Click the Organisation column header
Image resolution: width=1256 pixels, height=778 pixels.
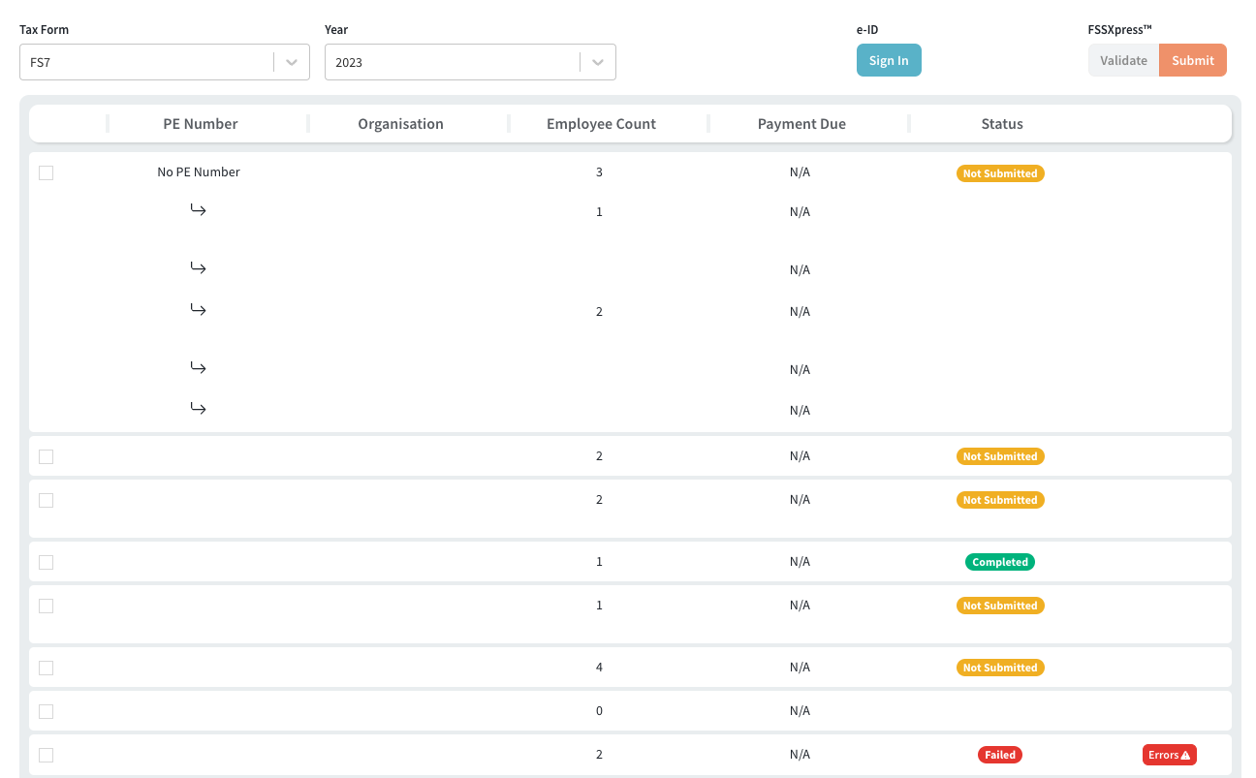tap(400, 124)
